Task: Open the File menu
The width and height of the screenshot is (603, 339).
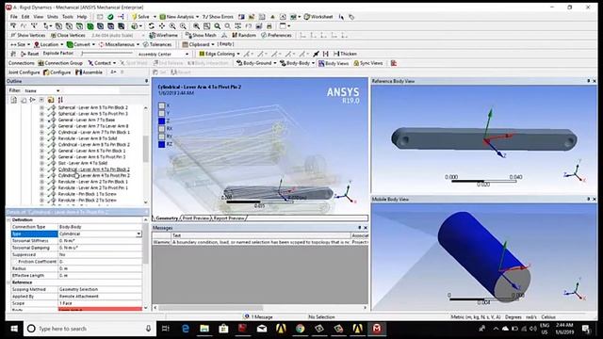Action: point(14,17)
